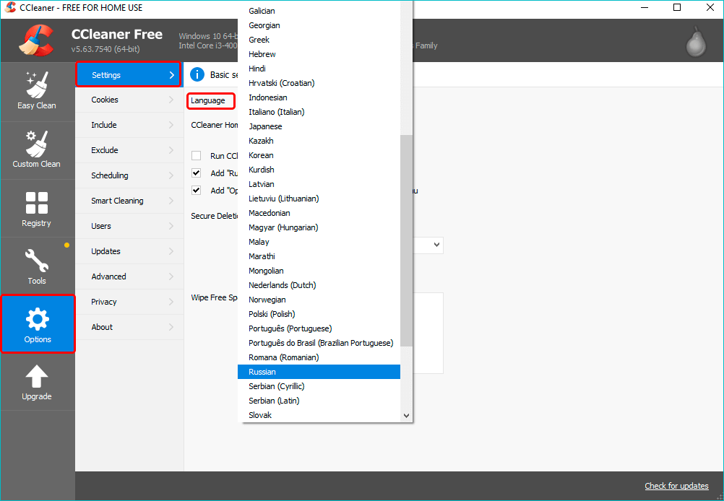
Task: Open the Registry grid icon
Action: [37, 202]
